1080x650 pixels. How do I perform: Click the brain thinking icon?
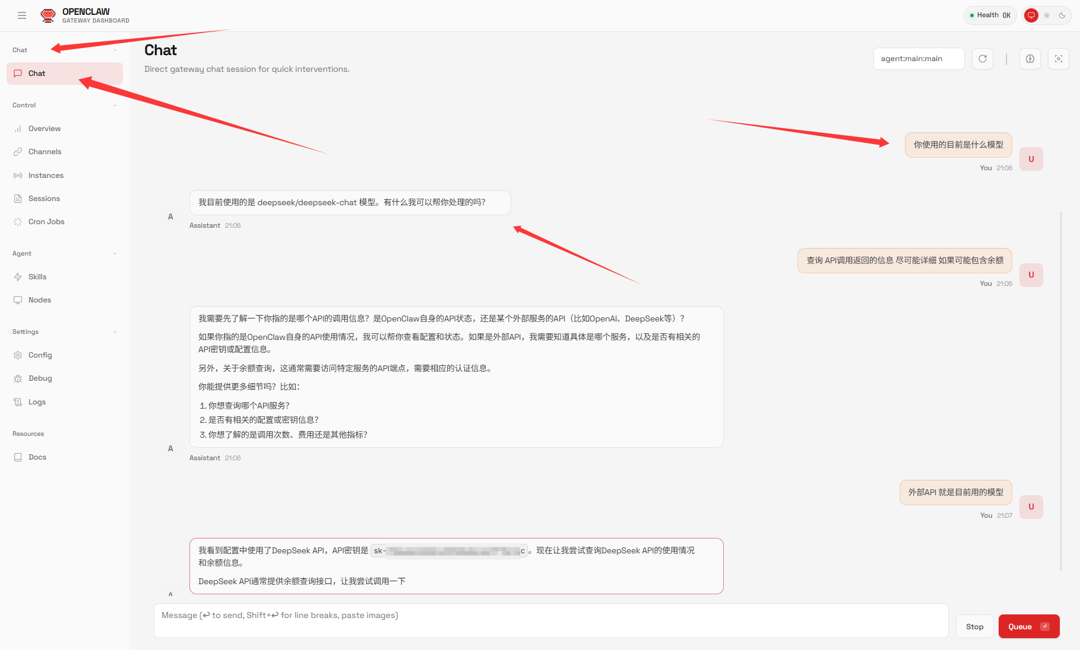pos(1030,59)
